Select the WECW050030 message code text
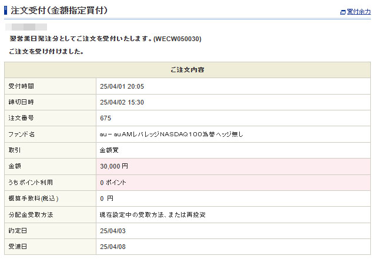 177,39
